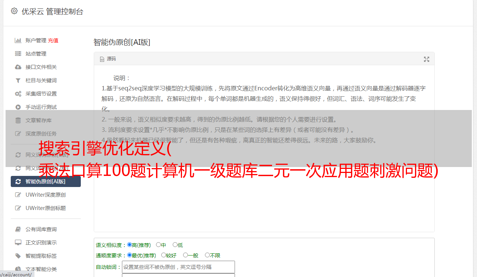Click the refresh icon for 同义词伪原创[1版]

[18, 155]
